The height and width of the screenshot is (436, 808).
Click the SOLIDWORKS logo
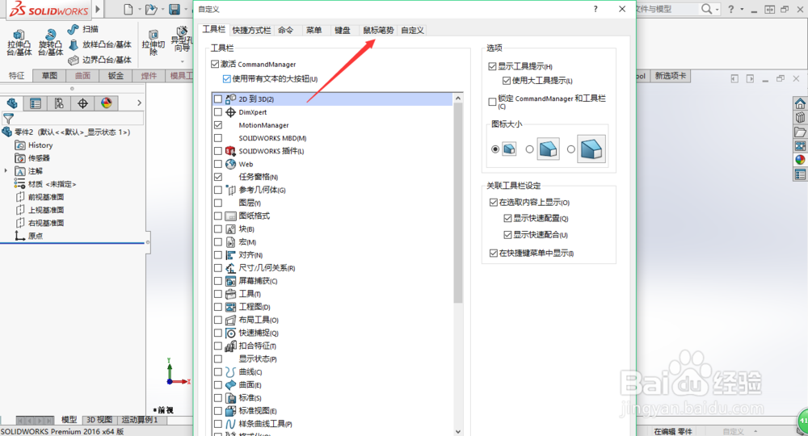(48, 9)
